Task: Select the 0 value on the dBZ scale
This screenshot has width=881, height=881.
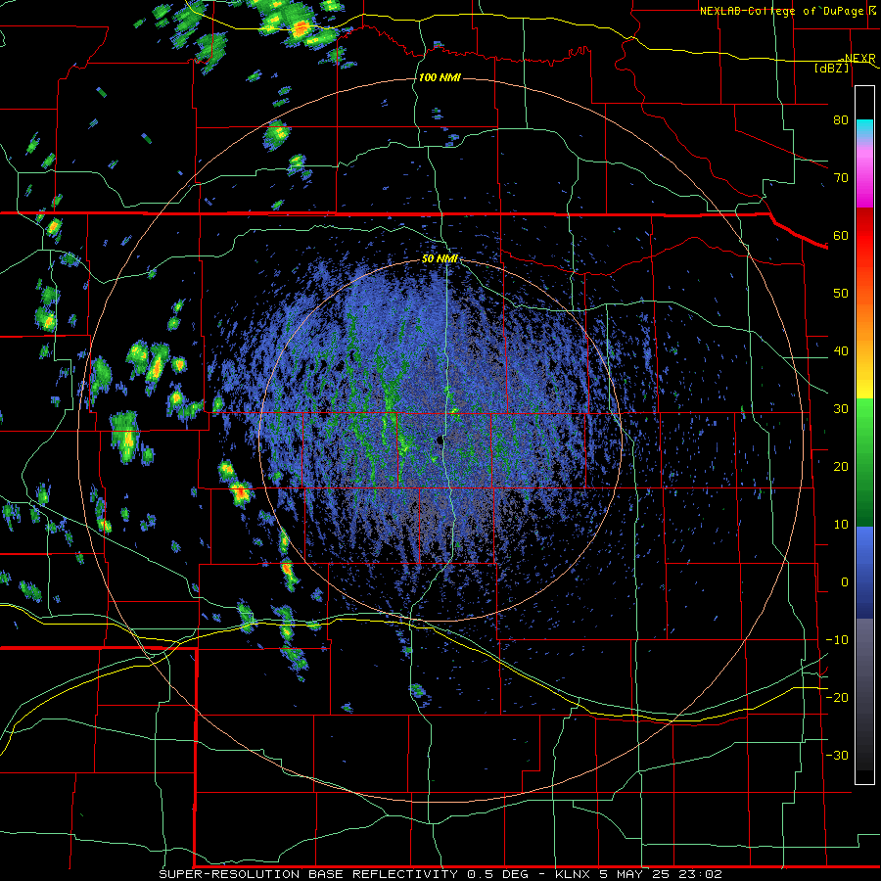Action: tap(845, 582)
